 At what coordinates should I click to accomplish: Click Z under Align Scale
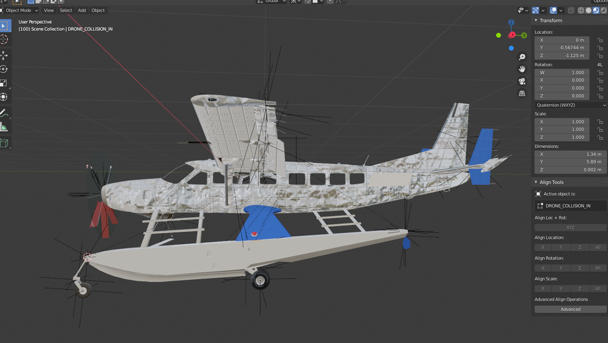point(579,289)
